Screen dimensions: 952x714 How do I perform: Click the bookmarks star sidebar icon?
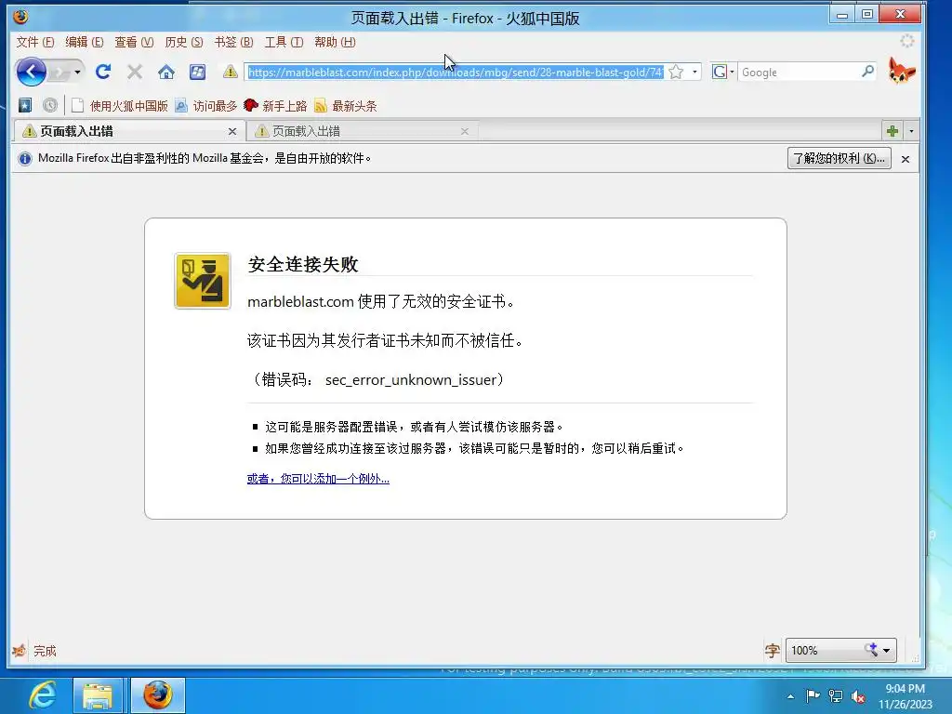tap(25, 106)
